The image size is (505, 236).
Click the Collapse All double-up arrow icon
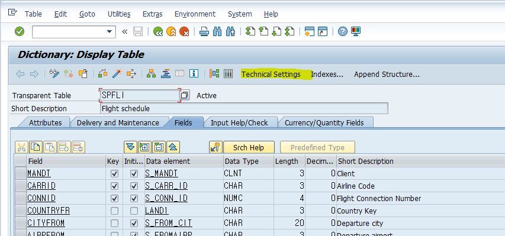click(173, 147)
